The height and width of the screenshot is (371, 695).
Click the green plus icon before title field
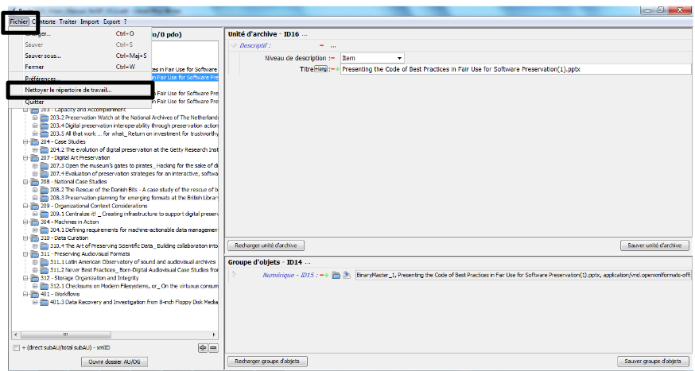tap(336, 69)
